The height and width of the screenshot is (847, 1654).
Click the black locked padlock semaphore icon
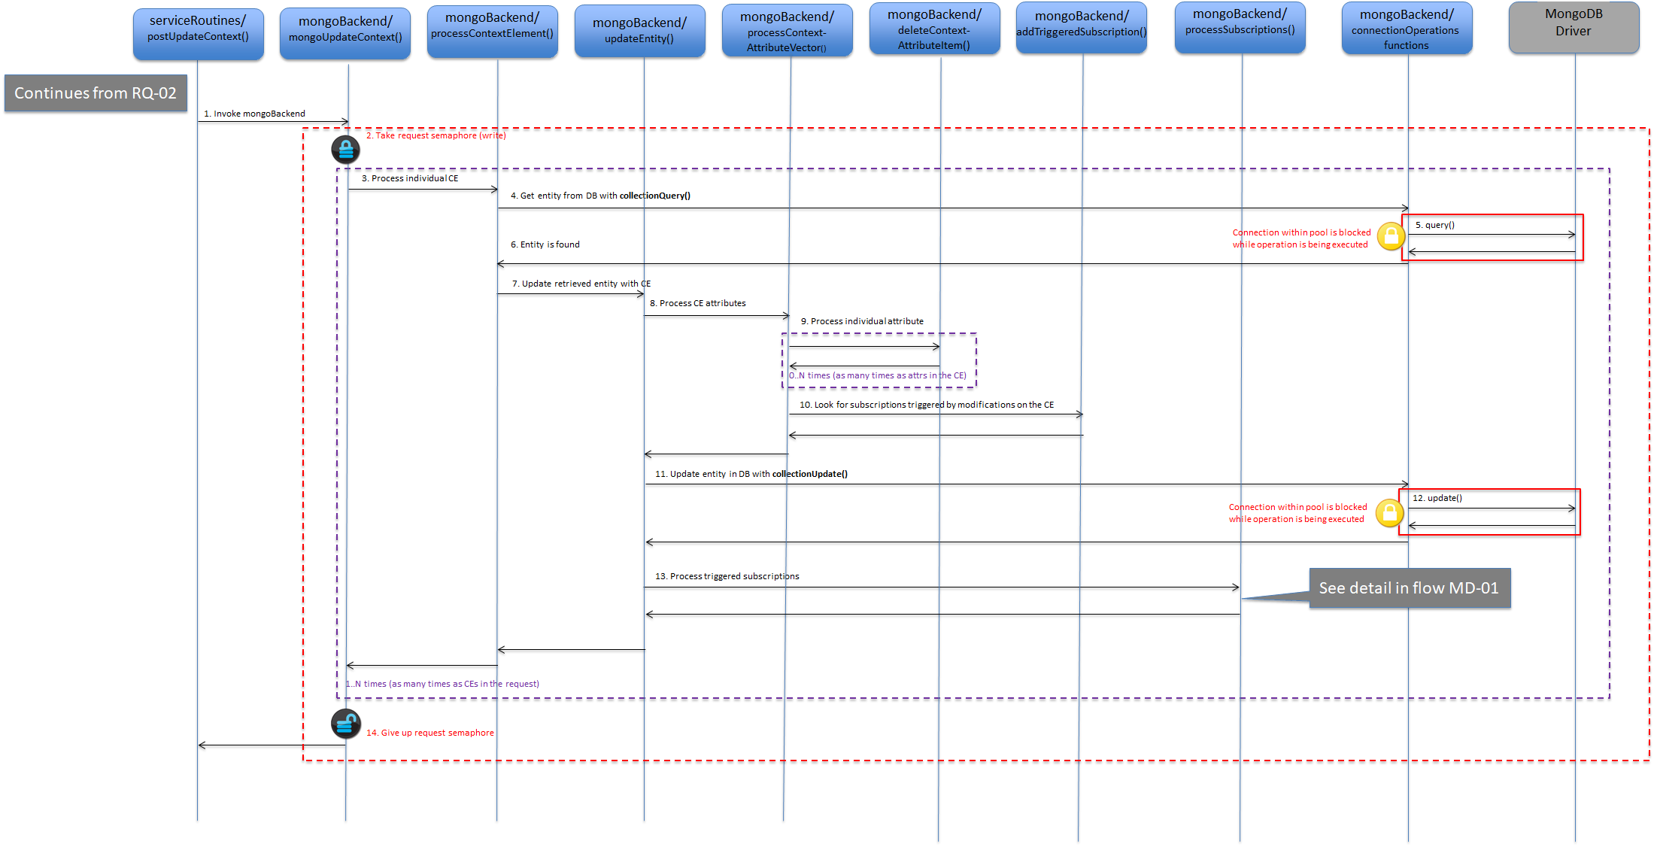click(x=345, y=150)
